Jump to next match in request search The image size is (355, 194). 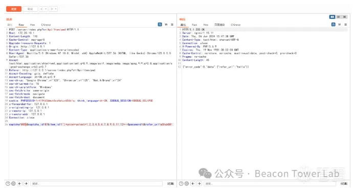26,184
